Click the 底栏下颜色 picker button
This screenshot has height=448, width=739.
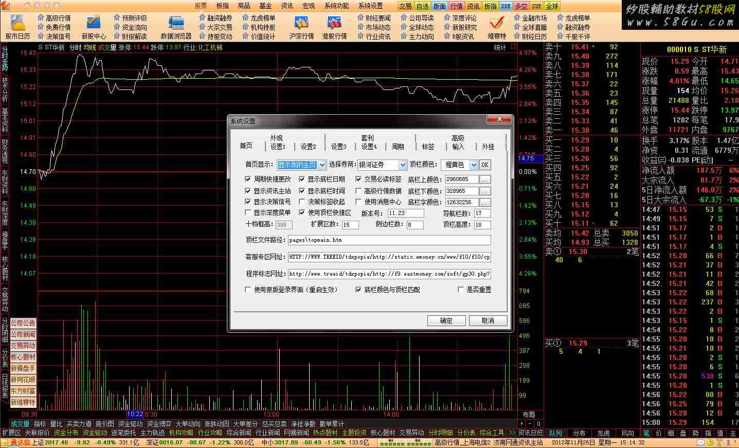[x=485, y=191]
